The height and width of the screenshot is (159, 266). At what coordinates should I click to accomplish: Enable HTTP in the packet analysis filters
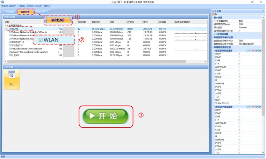[x=239, y=54]
